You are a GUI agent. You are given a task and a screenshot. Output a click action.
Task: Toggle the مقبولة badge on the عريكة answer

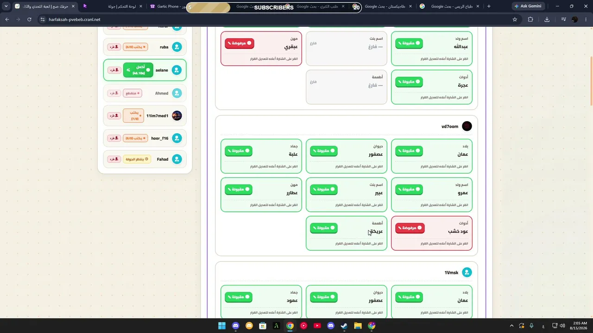[323, 228]
